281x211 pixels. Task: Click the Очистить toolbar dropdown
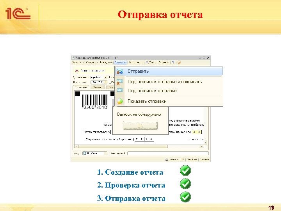pos(92,63)
